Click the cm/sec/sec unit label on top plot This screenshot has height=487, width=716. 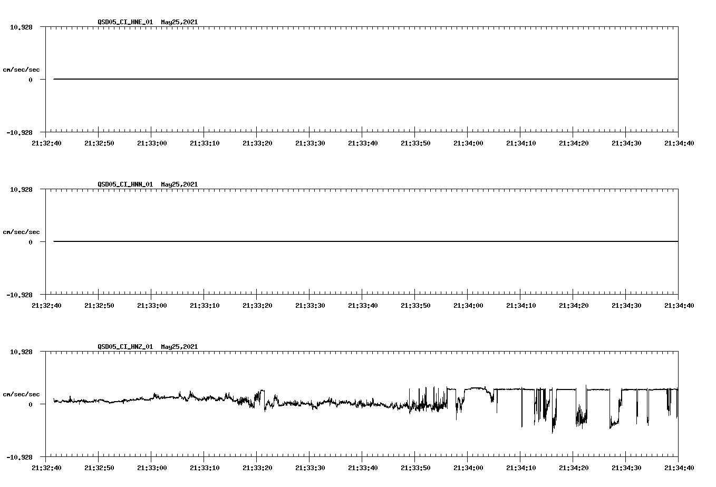(22, 69)
